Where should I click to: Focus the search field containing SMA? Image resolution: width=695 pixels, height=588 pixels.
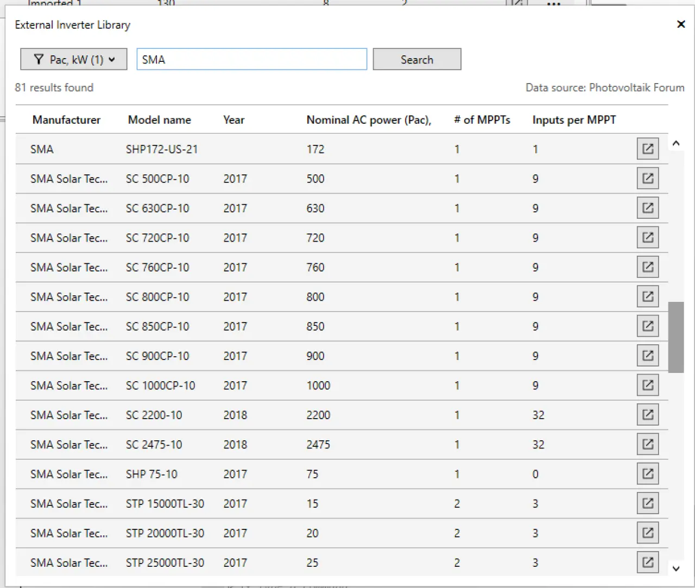tap(251, 60)
